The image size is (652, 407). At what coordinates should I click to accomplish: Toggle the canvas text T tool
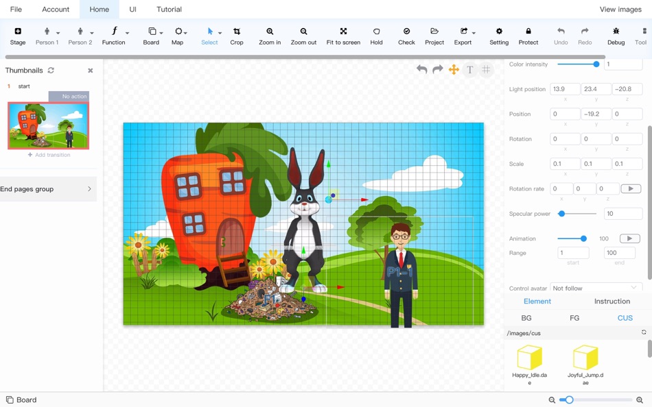(470, 69)
